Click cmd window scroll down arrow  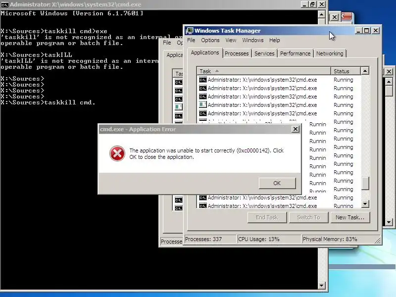point(321,286)
